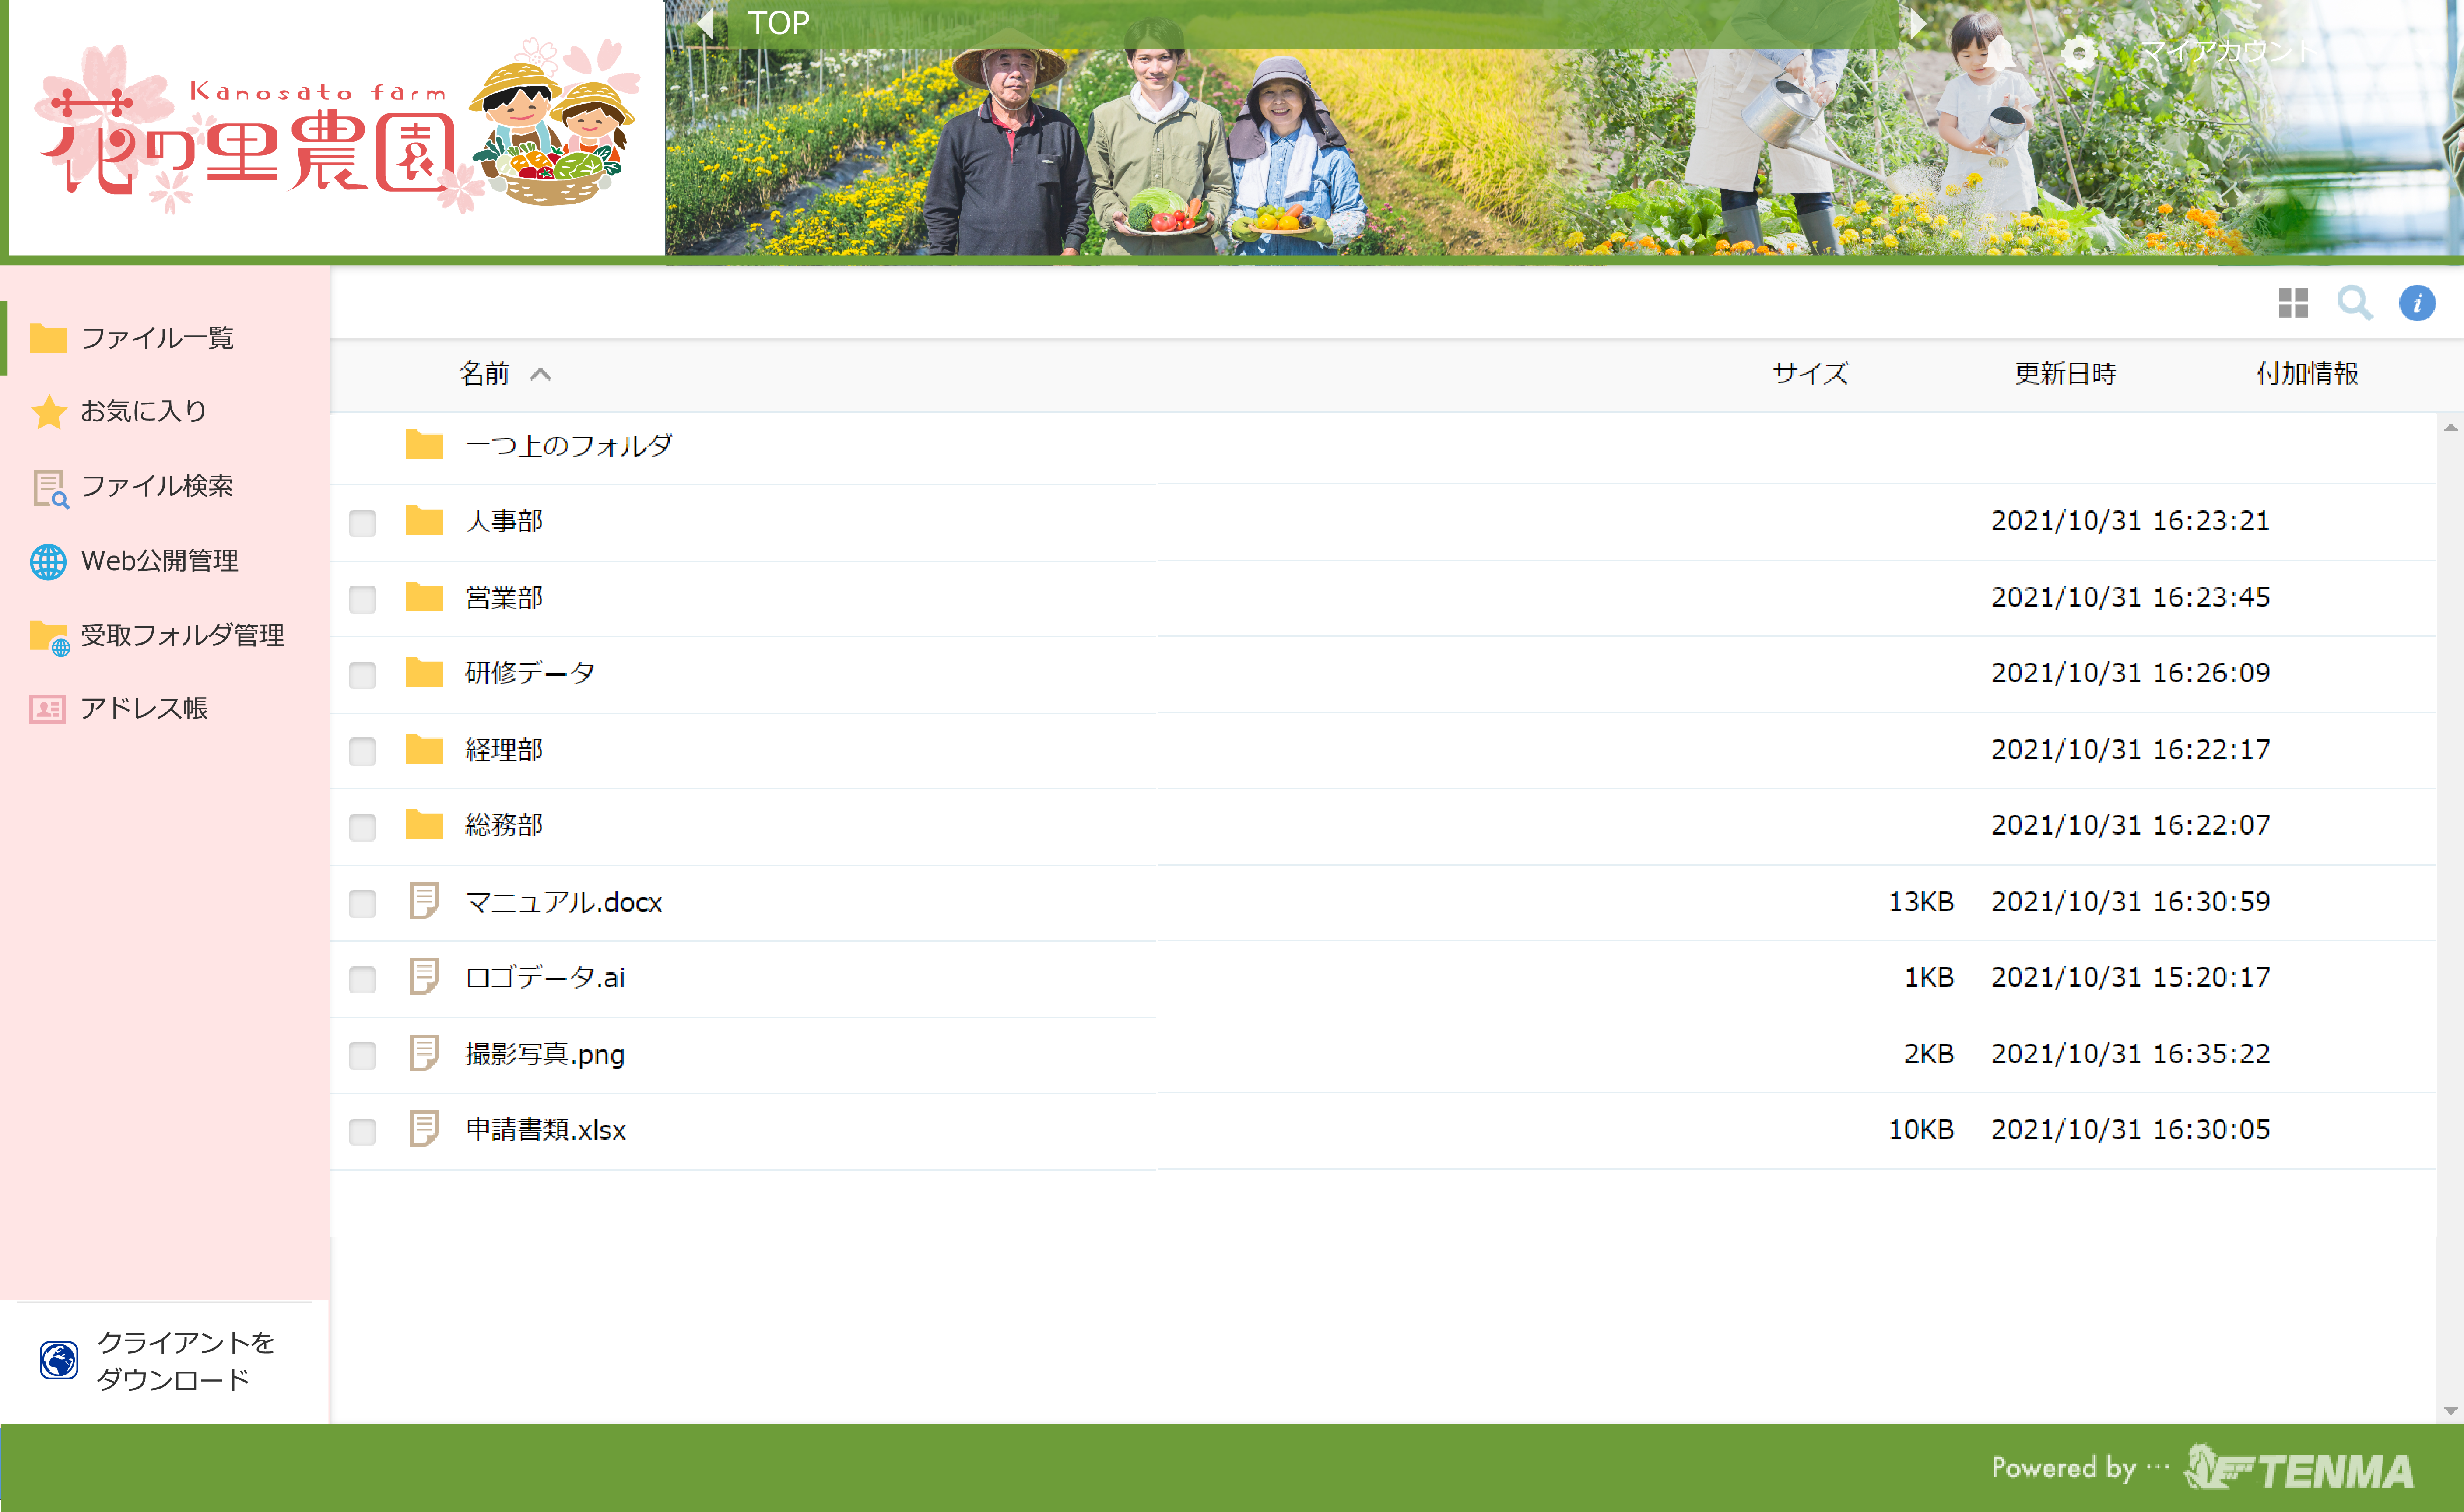Click the 総務部 folder icon

tap(424, 825)
